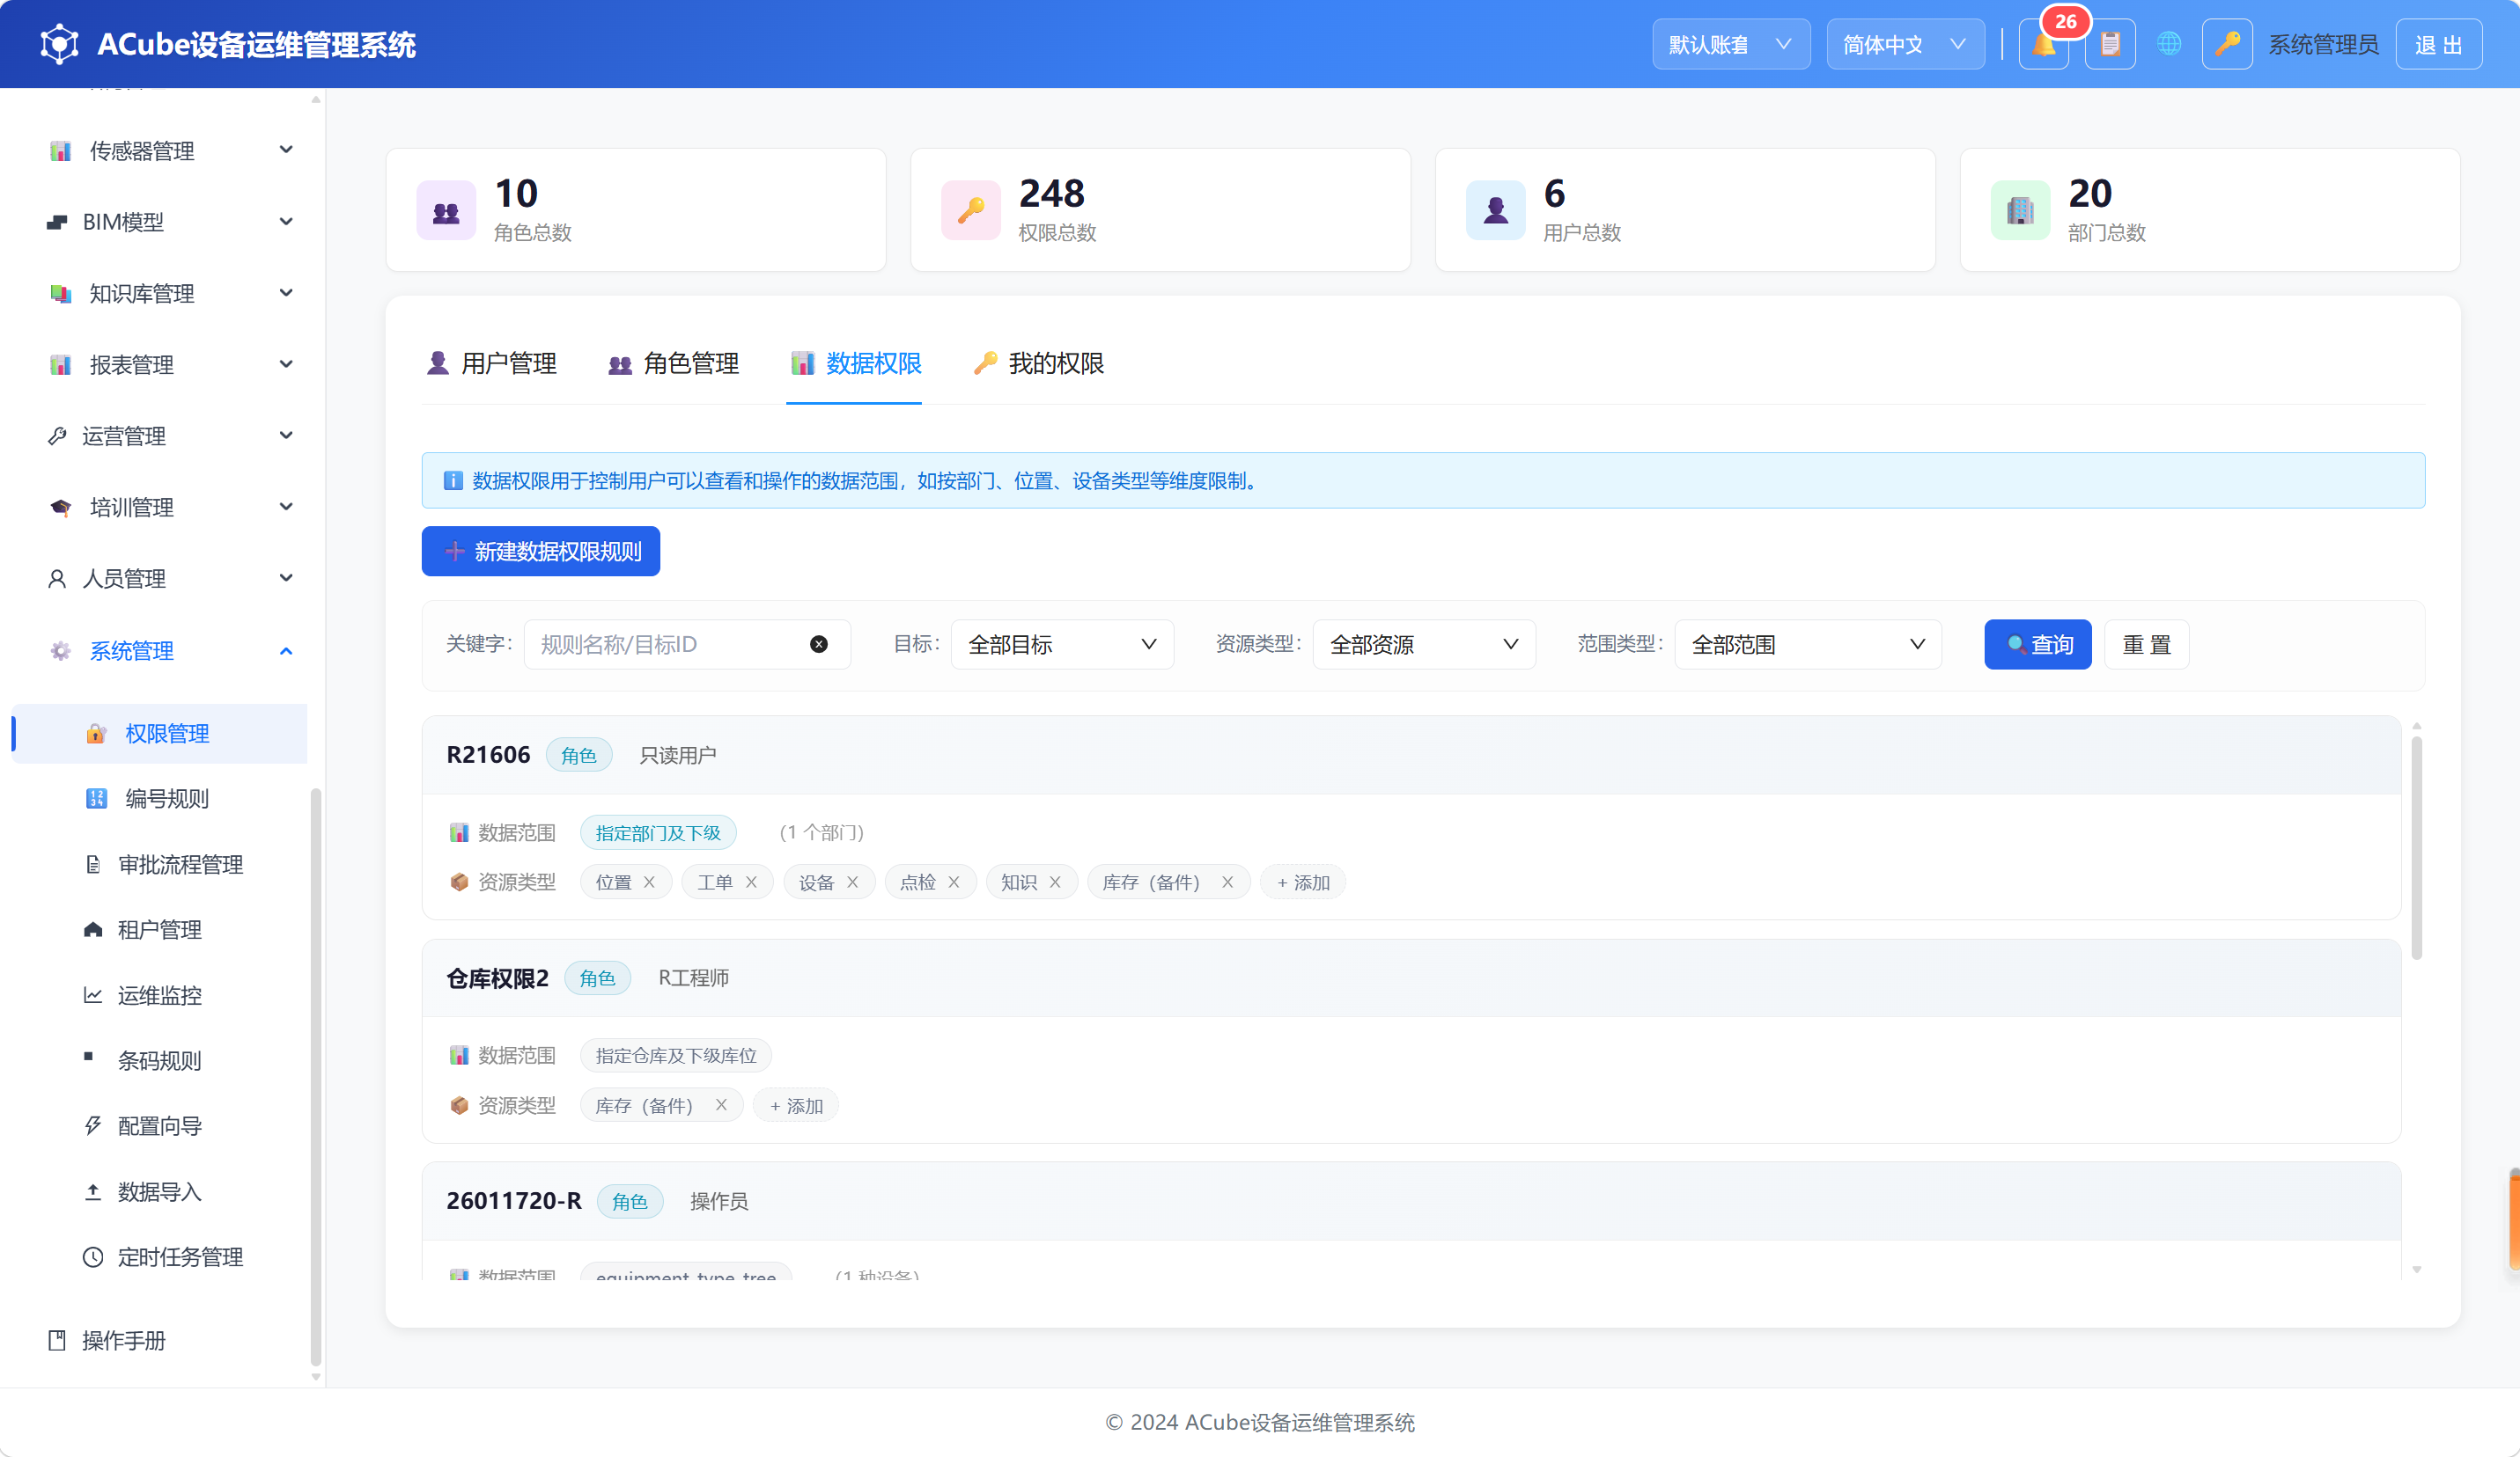This screenshot has height=1457, width=2520.
Task: Remove 设备 tag from R21606 rule
Action: point(853,882)
